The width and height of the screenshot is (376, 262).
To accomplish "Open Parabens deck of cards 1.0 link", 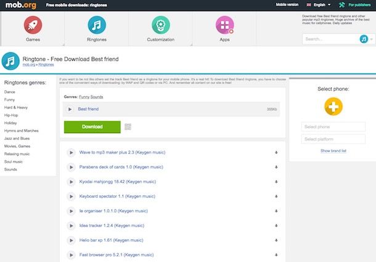I will [x=121, y=167].
